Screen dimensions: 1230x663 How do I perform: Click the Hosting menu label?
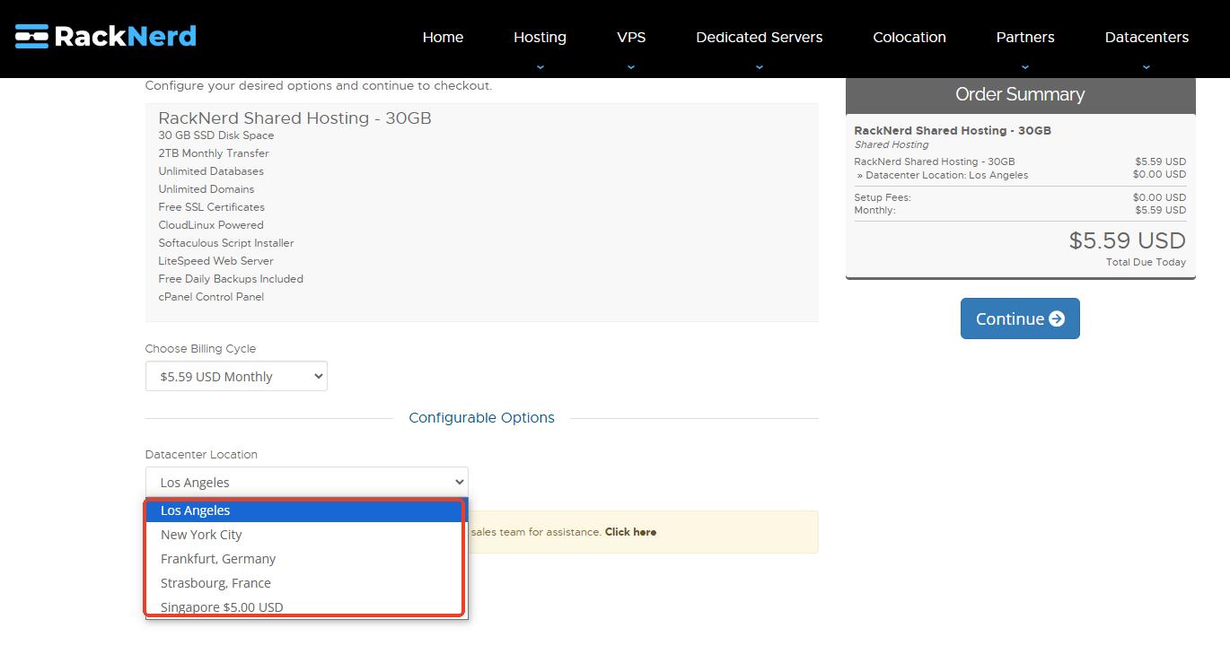(x=540, y=37)
